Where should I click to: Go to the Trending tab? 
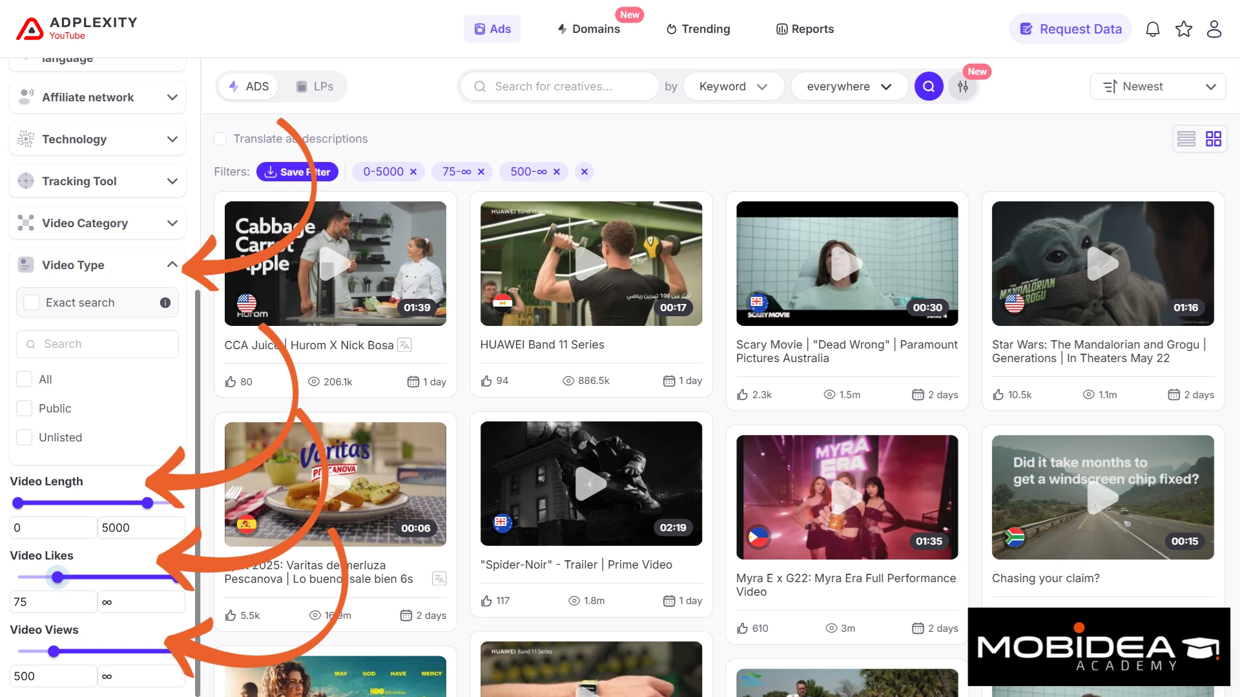pos(698,29)
